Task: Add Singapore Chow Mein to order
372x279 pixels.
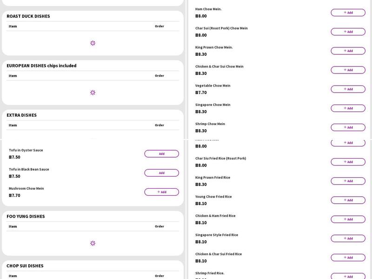Action: pos(348,108)
